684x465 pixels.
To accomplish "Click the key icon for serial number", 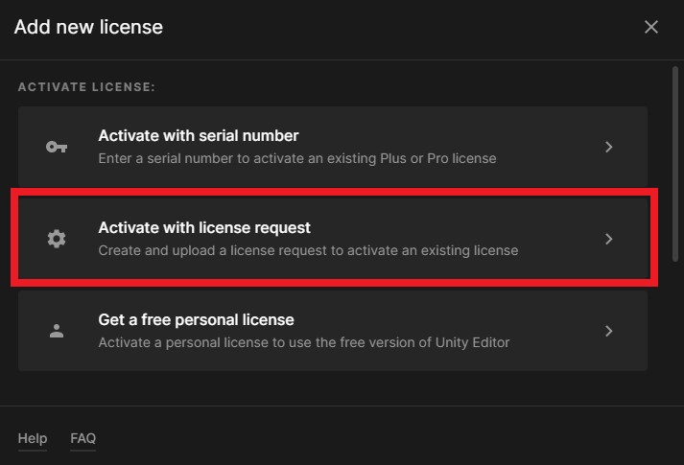I will 57,148.
